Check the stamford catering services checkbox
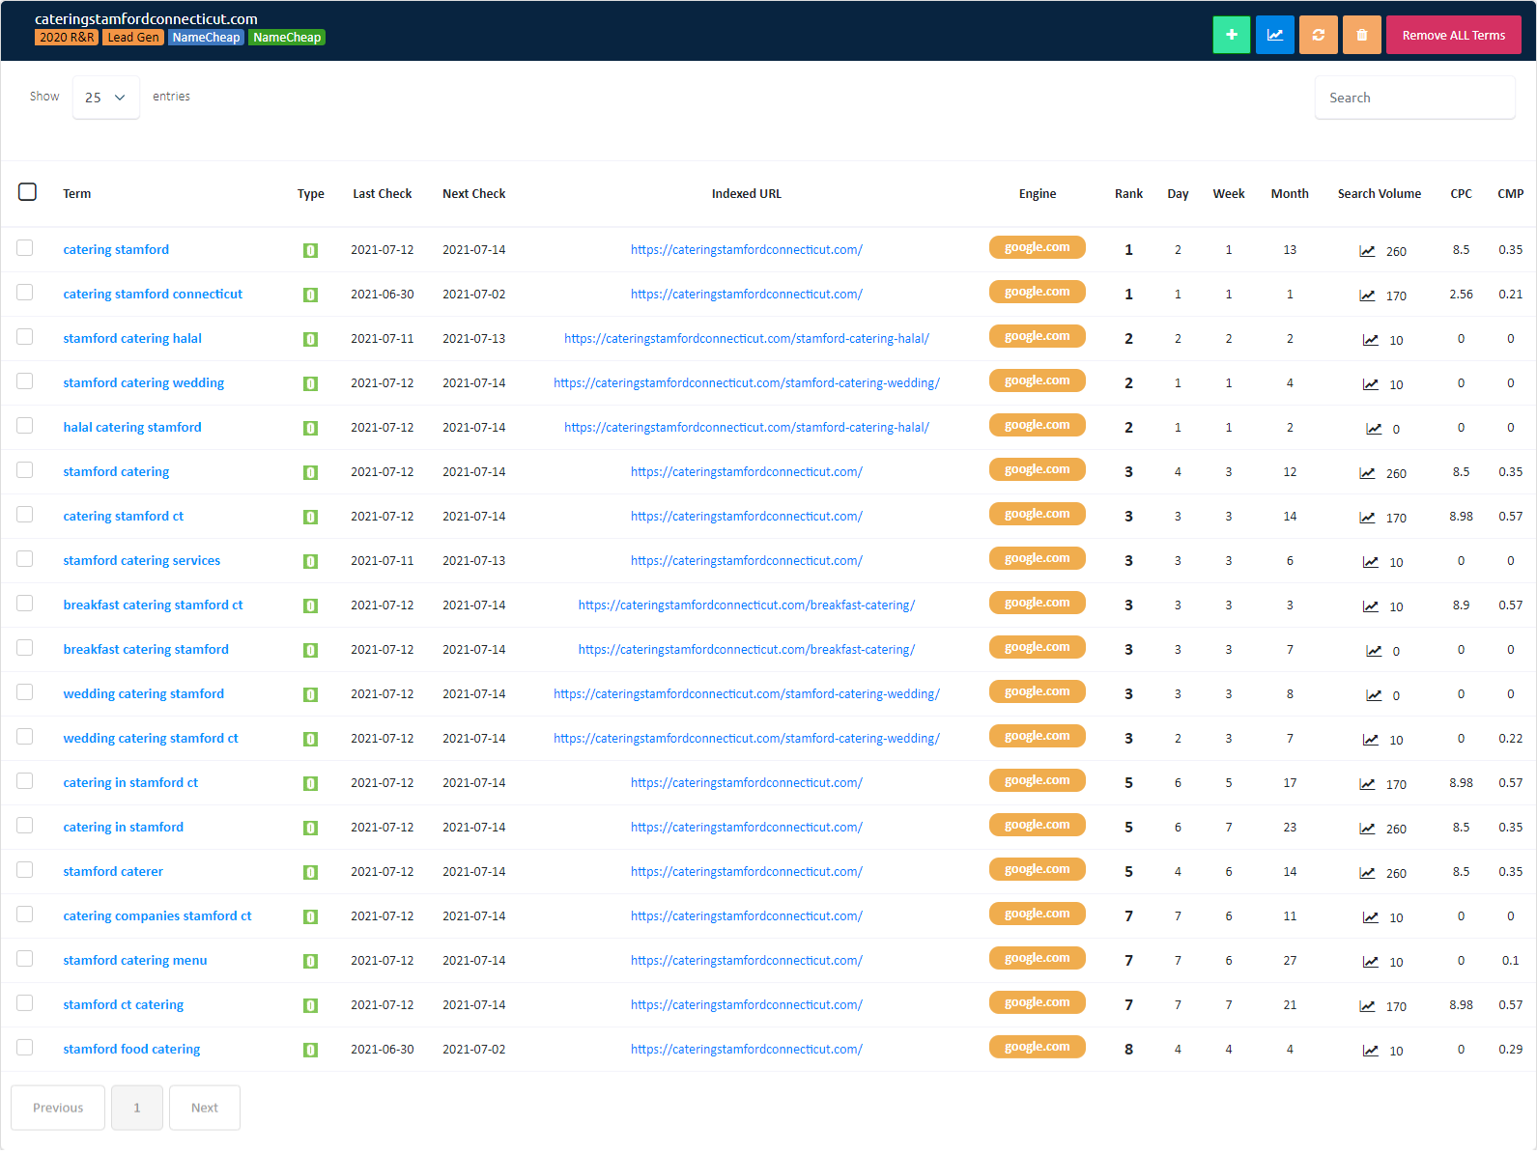Viewport: 1537px width, 1154px height. click(x=25, y=559)
